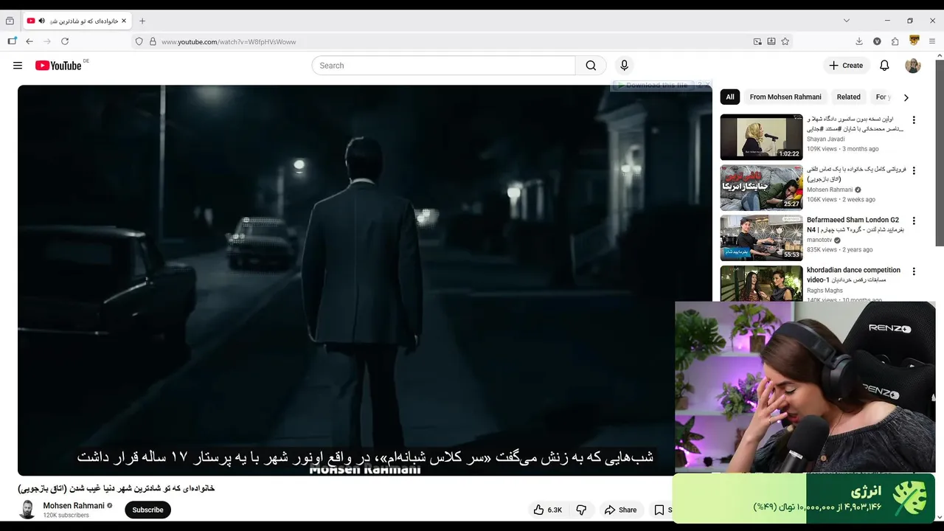The image size is (944, 531).
Task: Reload the page
Action: point(65,41)
